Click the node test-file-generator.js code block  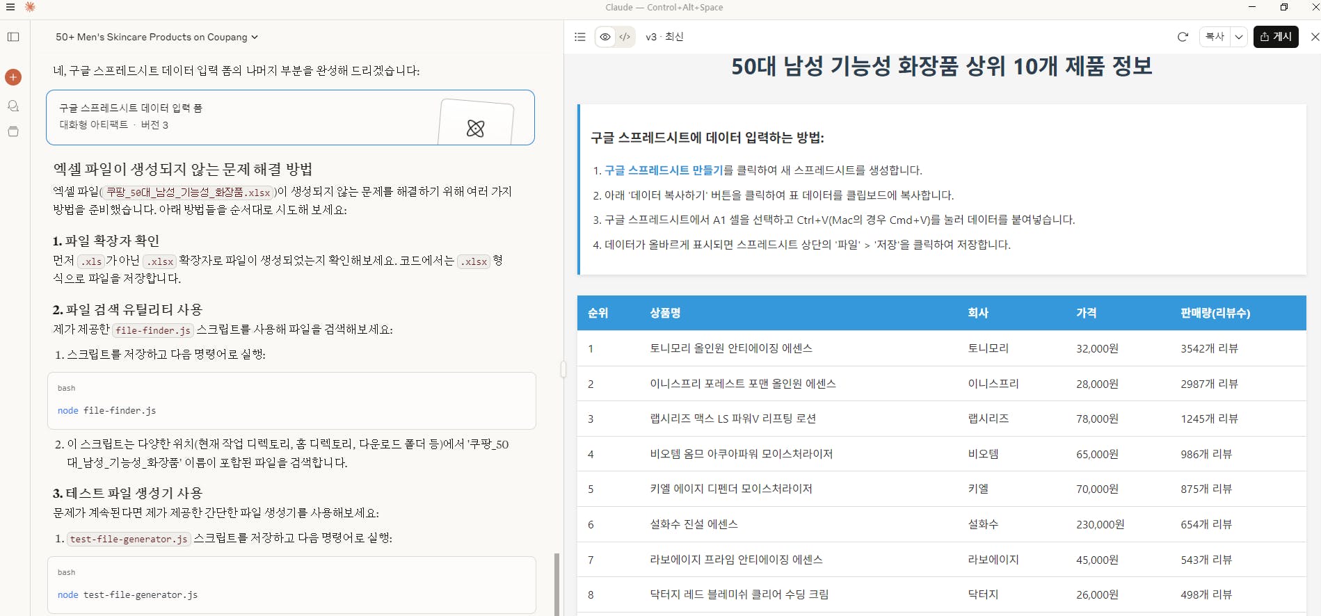291,585
